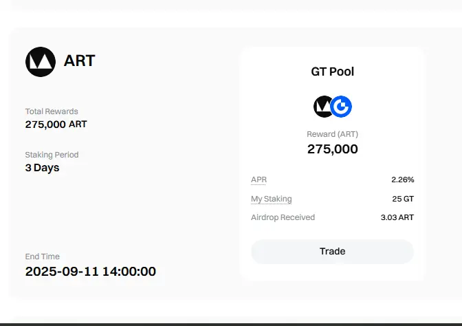This screenshot has height=326, width=462.
Task: Click the Airdrop Received label
Action: pyautogui.click(x=283, y=217)
